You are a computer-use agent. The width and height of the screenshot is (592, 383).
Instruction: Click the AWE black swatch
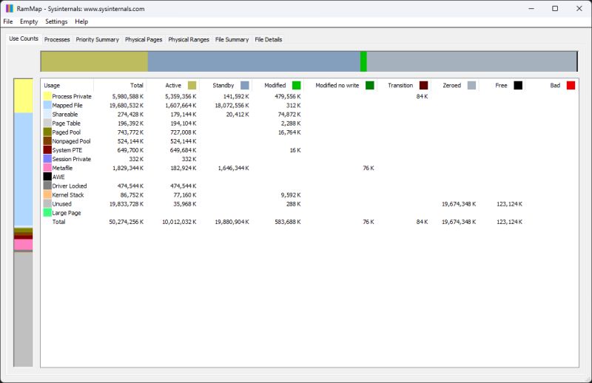point(47,177)
